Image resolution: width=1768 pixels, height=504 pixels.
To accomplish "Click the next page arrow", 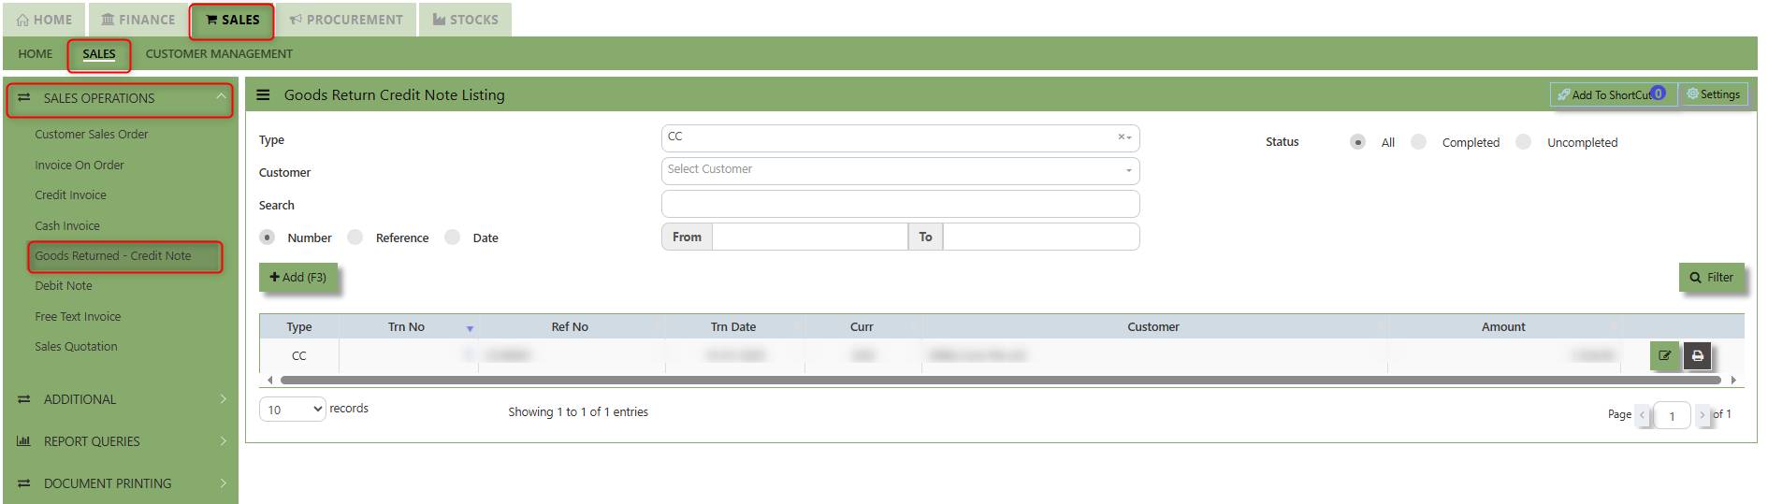I will (1702, 414).
